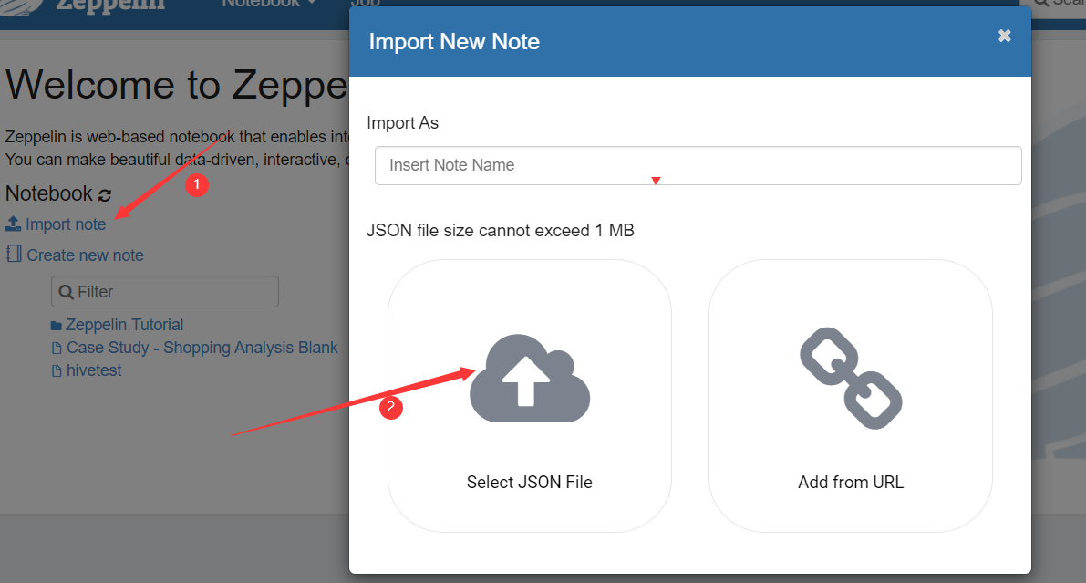Click the Create new note link
This screenshot has height=583, width=1086.
pyautogui.click(x=85, y=255)
